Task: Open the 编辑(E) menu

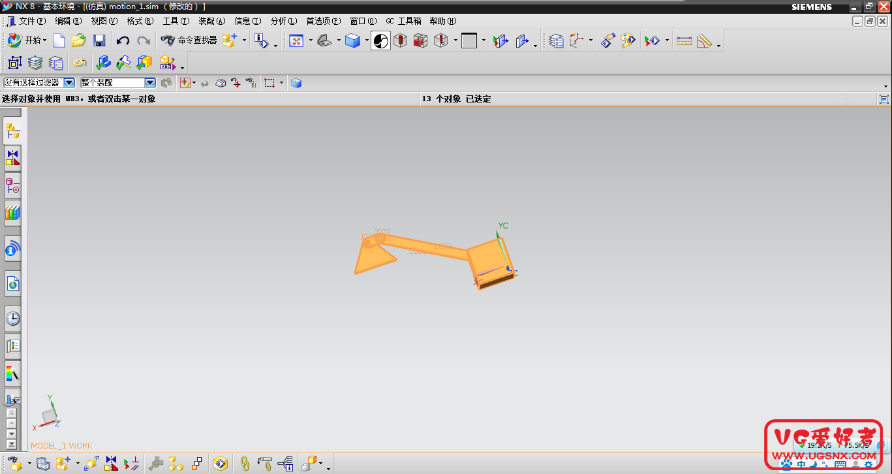Action: [x=69, y=21]
